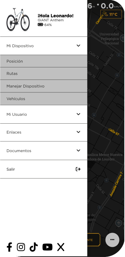Go to Vehículos menu entry
Image resolution: width=125 pixels, height=257 pixels.
pos(44,99)
